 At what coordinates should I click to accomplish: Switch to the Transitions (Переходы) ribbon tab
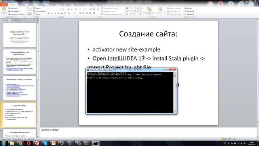click(x=41, y=5)
